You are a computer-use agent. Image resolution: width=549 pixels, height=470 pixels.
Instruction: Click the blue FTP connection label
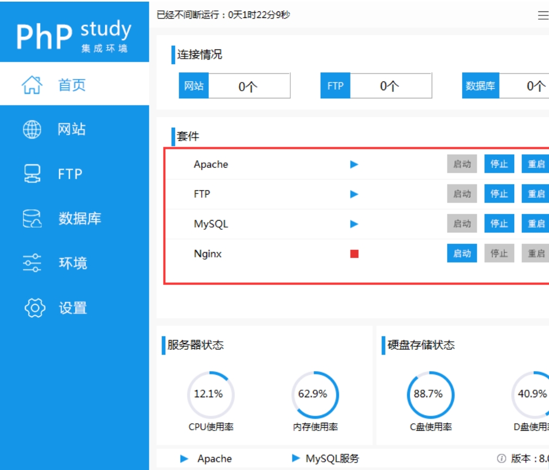point(335,86)
